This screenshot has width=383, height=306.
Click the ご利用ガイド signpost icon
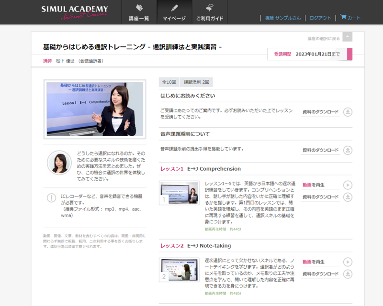coord(210,8)
